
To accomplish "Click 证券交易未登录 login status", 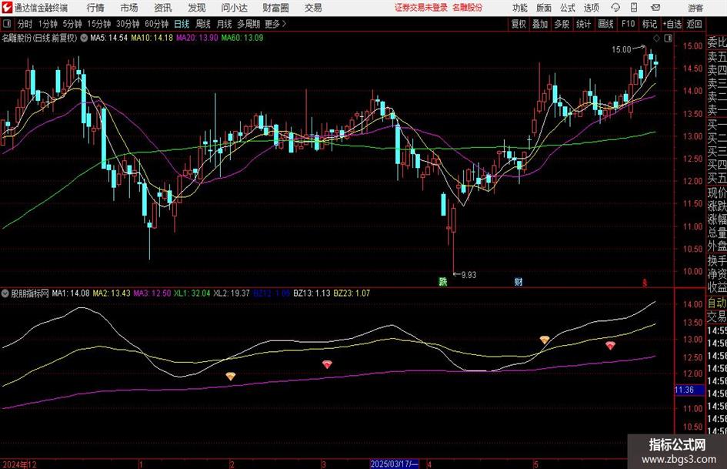I will coord(421,8).
